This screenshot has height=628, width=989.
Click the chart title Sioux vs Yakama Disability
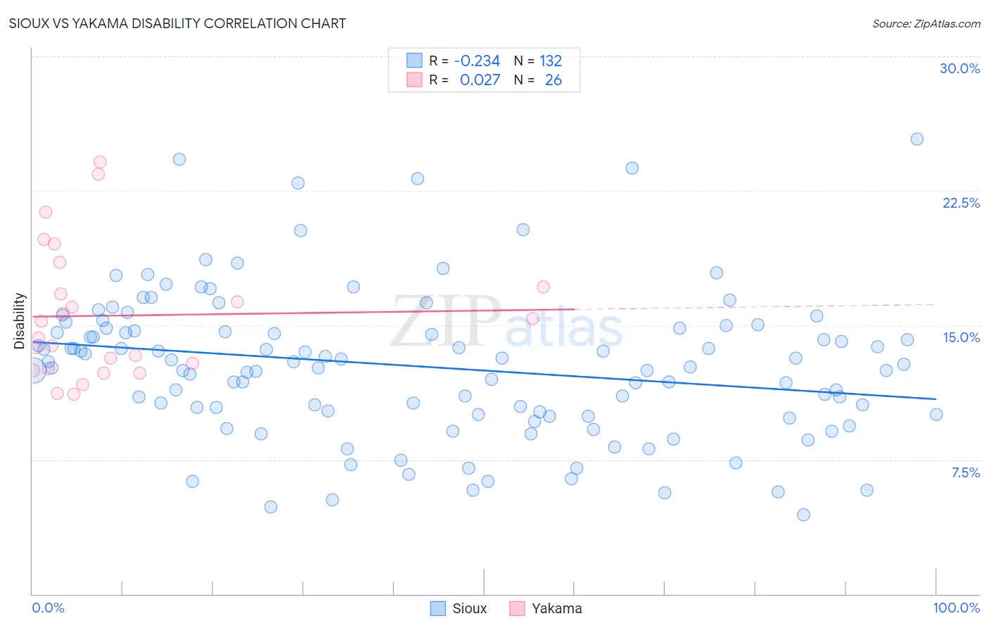click(177, 23)
